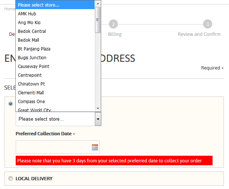Select Causeway Point store option
The height and width of the screenshot is (189, 229).
[34, 67]
